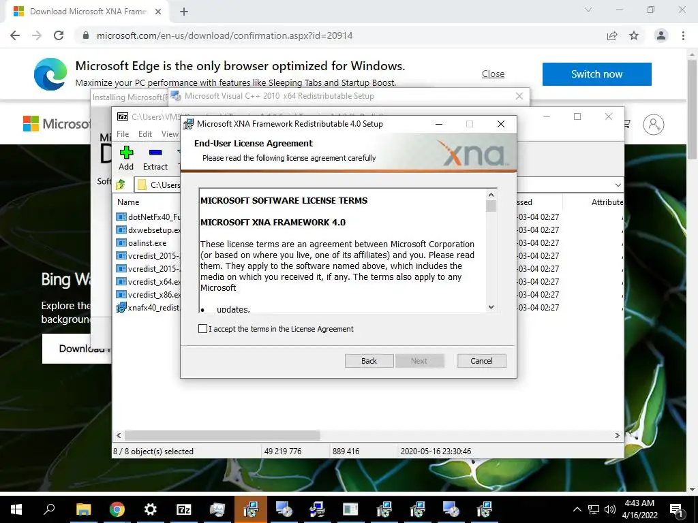Viewport: 698px width, 523px height.
Task: Click the blue Extract icon in 7-Zip
Action: click(x=155, y=153)
